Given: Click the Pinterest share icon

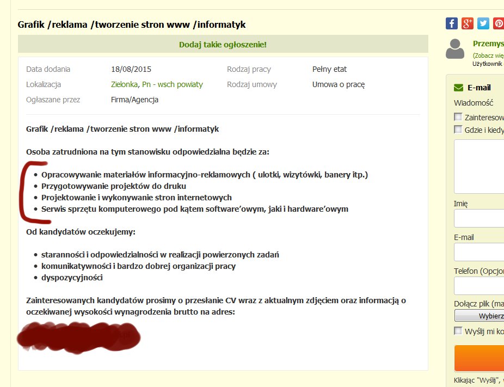Looking at the screenshot, I should (498, 23).
